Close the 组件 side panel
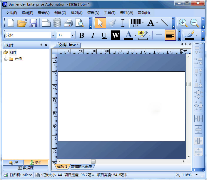This screenshot has height=180, width=207. (46, 45)
